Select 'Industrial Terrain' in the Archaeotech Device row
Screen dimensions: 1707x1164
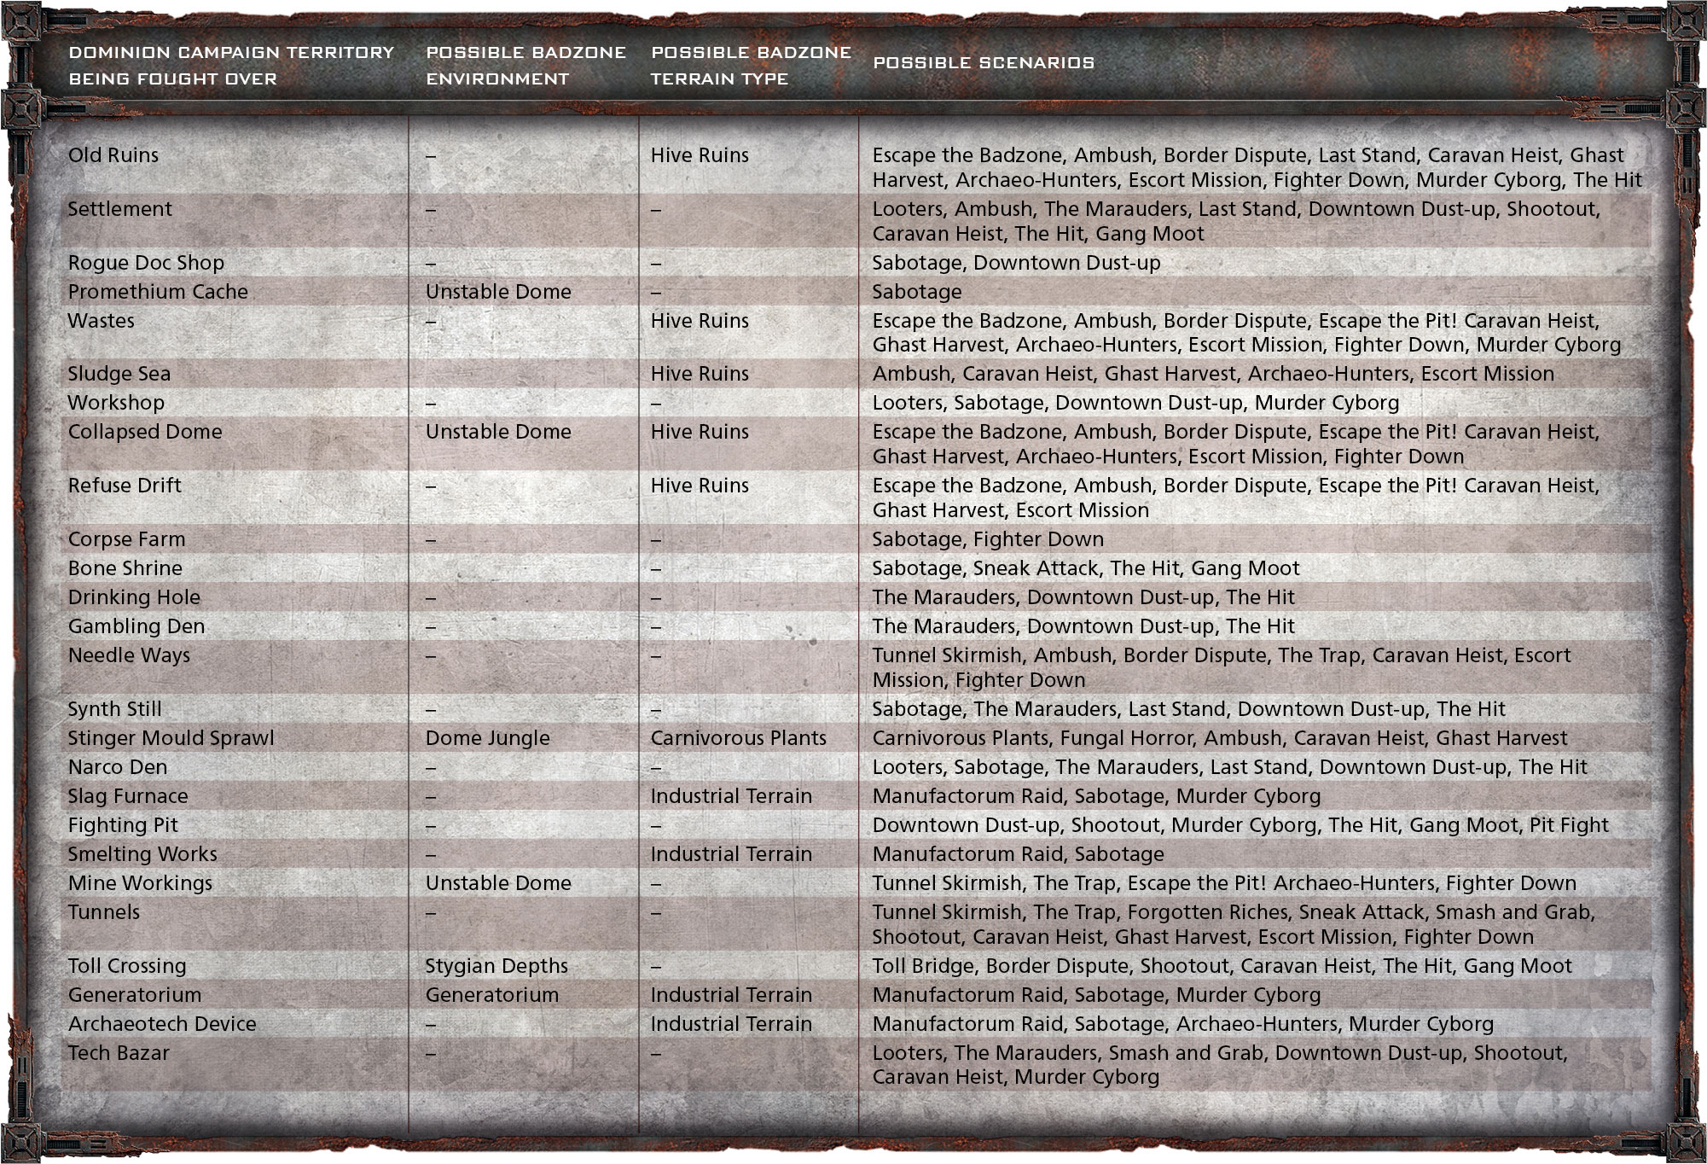coord(731,1024)
